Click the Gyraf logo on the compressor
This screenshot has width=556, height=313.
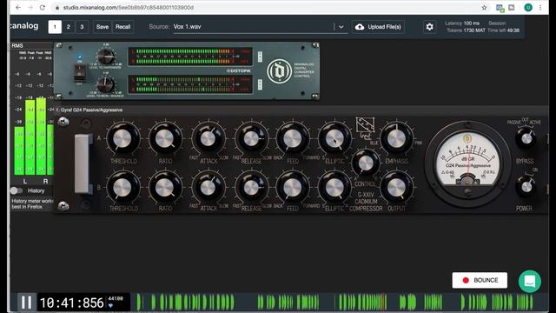[365, 128]
